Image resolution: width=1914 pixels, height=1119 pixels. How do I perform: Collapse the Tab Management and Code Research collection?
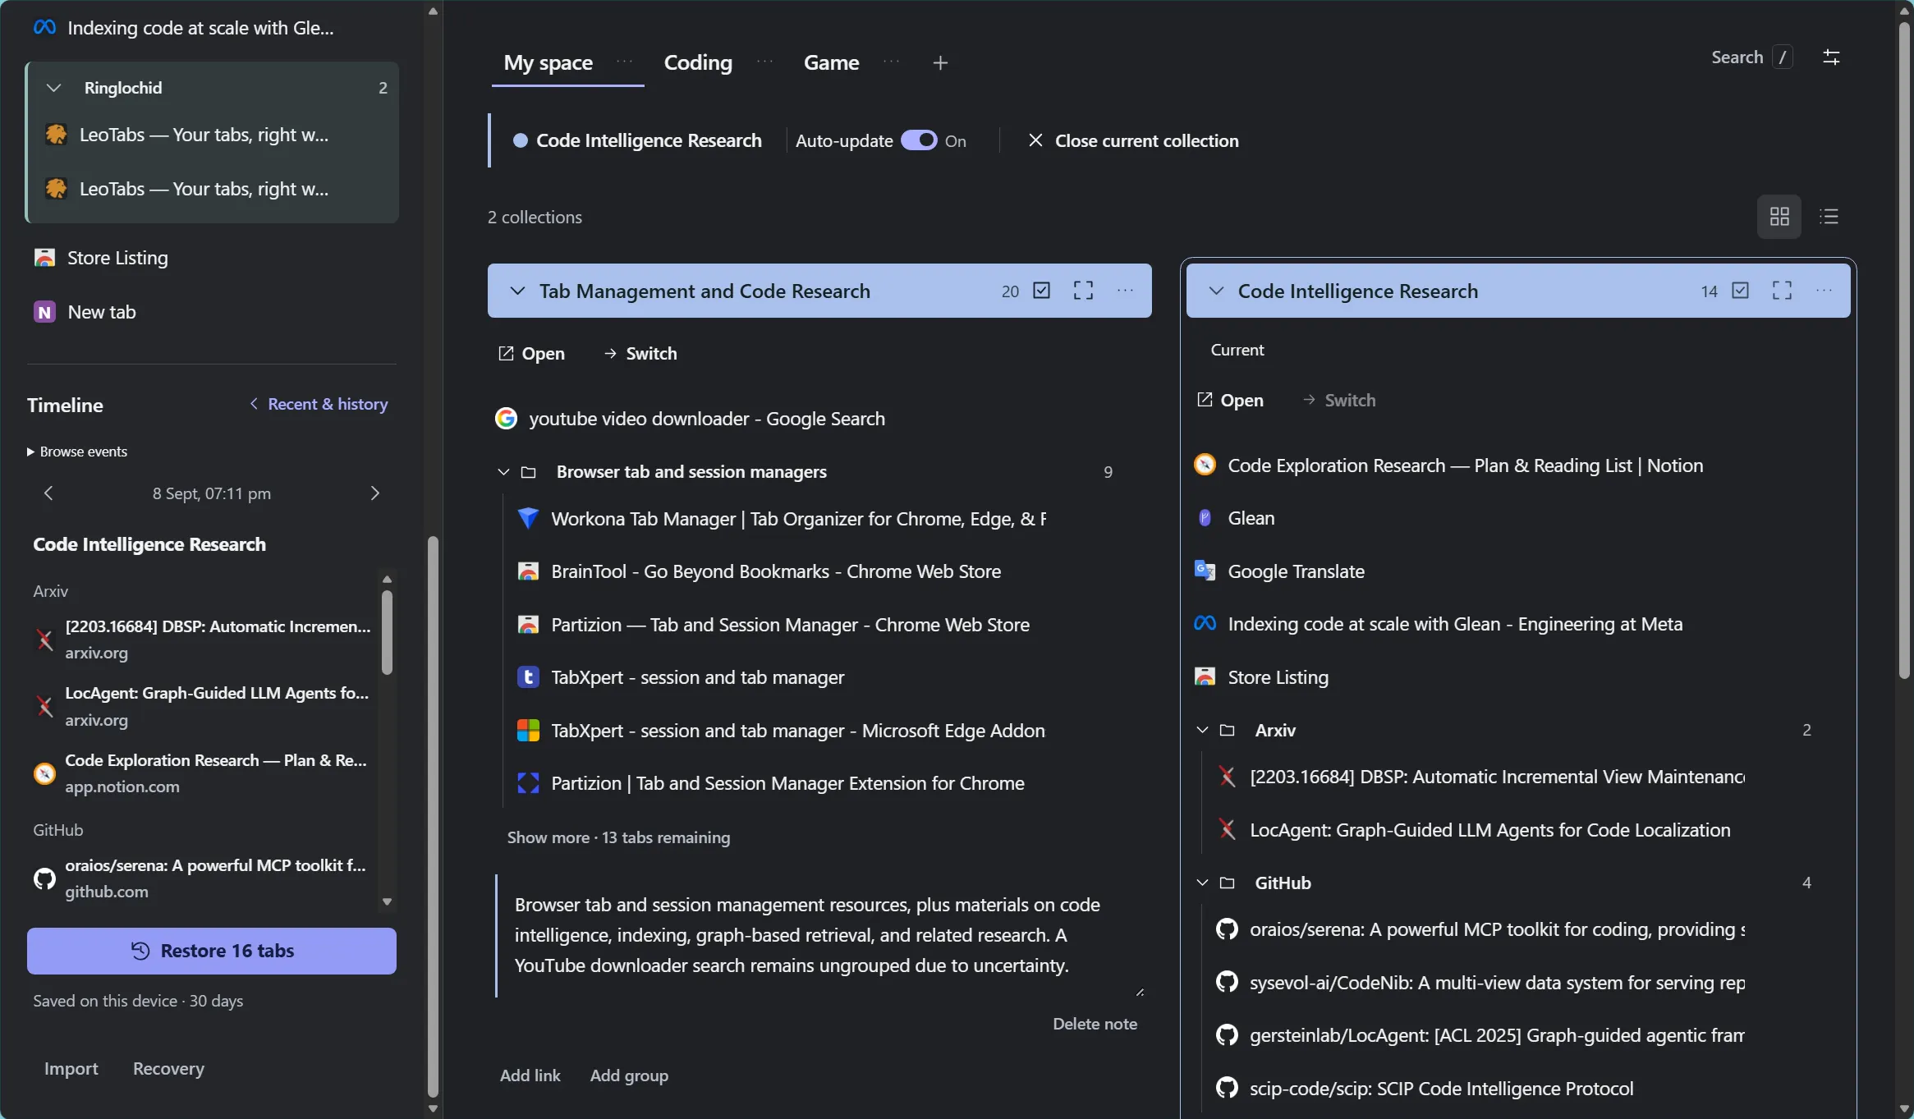click(517, 291)
